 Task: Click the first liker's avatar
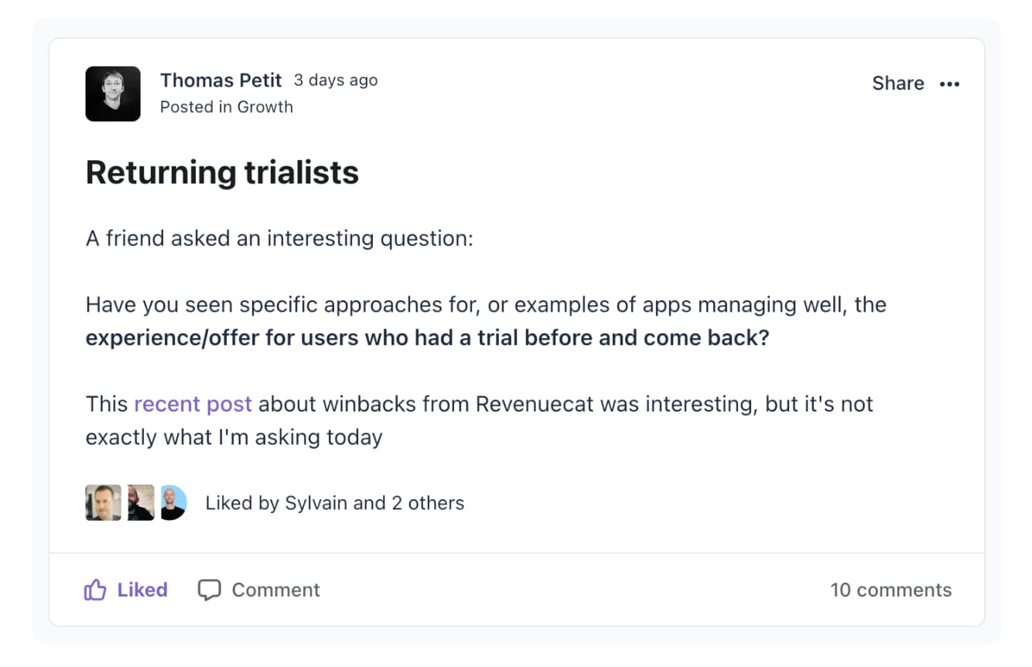click(103, 503)
